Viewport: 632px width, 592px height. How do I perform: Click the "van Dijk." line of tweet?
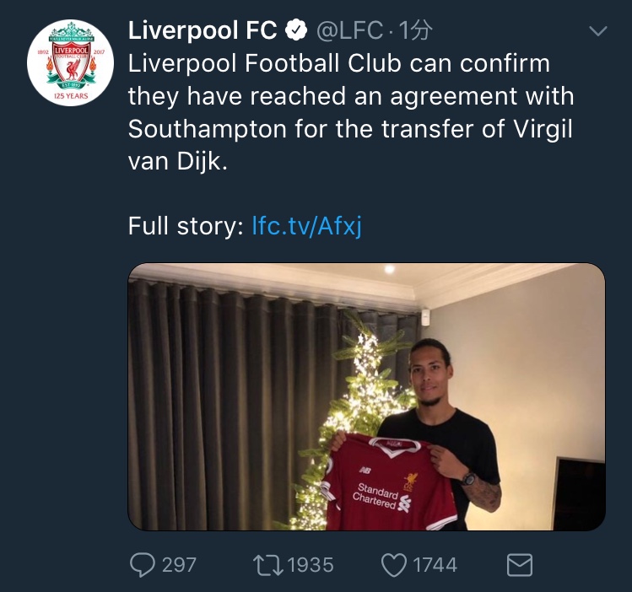coord(177,161)
